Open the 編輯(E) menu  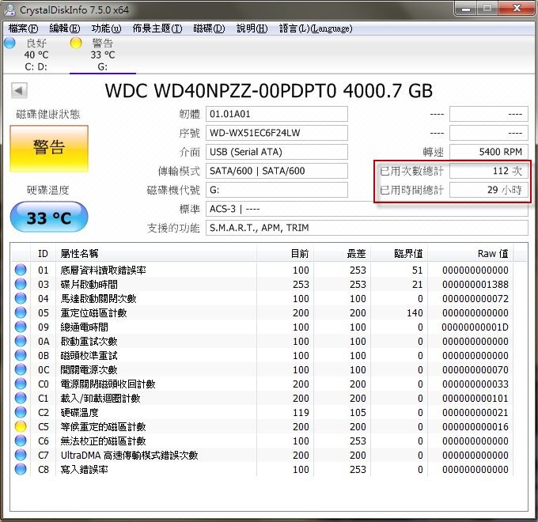pyautogui.click(x=65, y=28)
